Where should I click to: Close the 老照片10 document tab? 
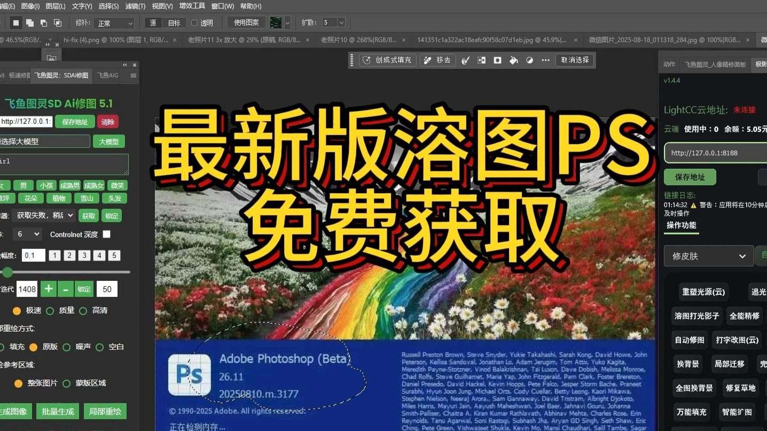pyautogui.click(x=404, y=40)
